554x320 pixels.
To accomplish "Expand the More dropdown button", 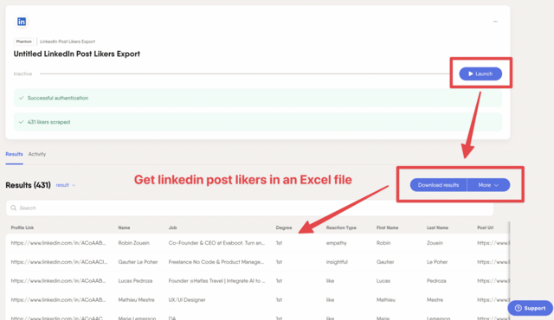I will pyautogui.click(x=488, y=185).
